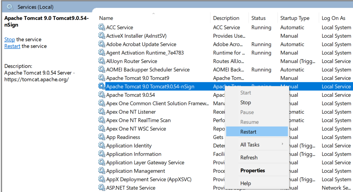
Task: Click the gear icon for AllJoyn Router Service
Action: pos(102,61)
